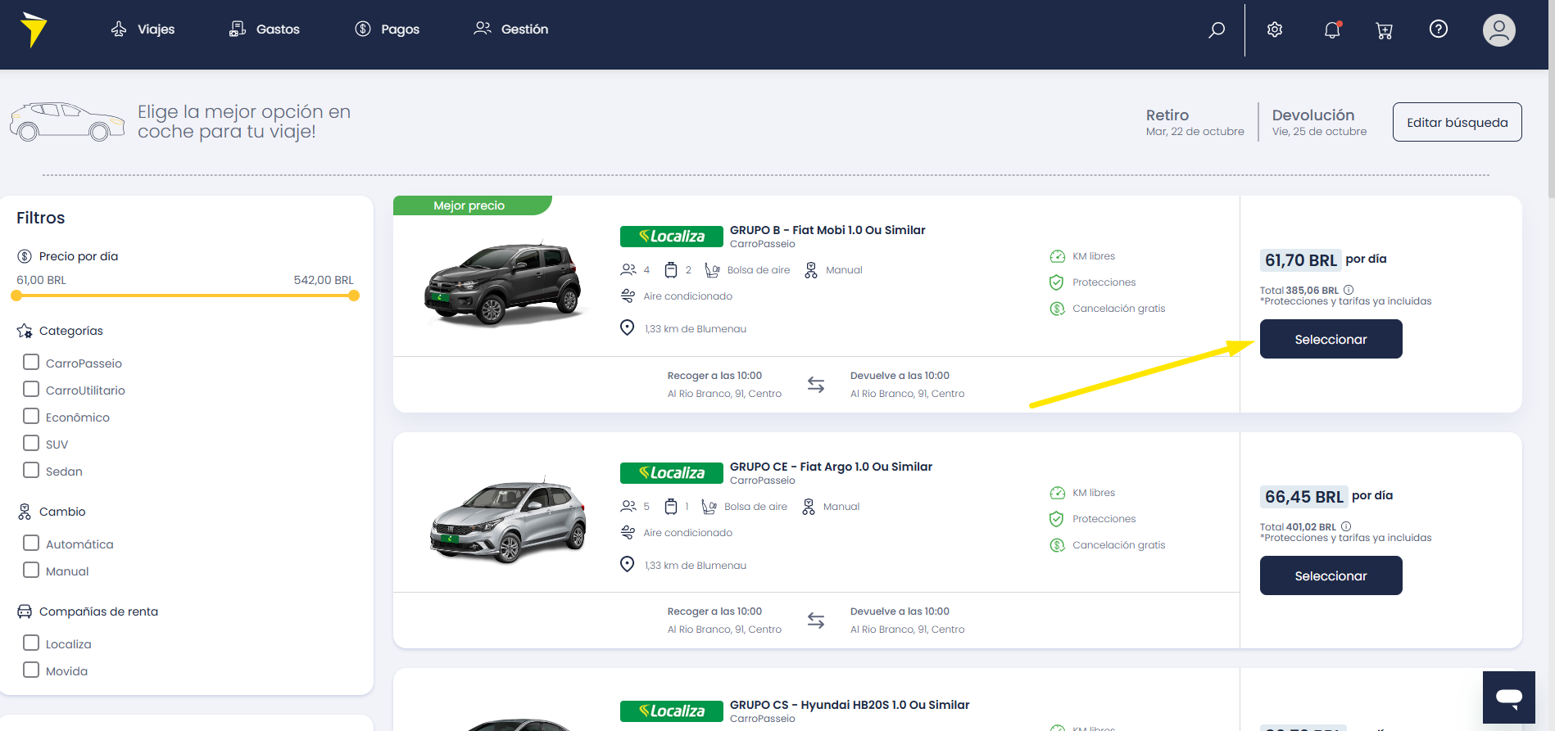
Task: Click location pin icon on Fiat Argo card
Action: click(x=628, y=564)
